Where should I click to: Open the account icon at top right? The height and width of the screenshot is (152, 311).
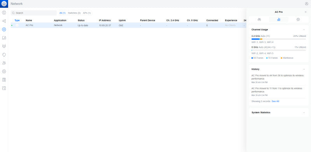coord(307,4)
